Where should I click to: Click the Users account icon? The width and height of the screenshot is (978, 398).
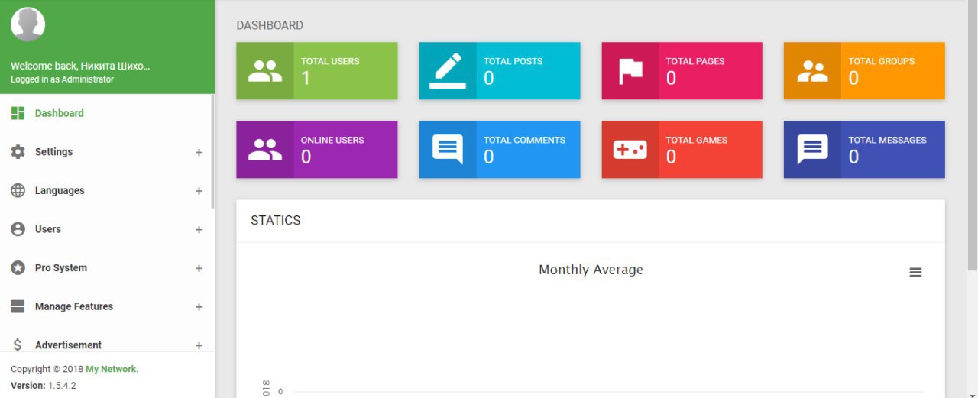tap(18, 229)
